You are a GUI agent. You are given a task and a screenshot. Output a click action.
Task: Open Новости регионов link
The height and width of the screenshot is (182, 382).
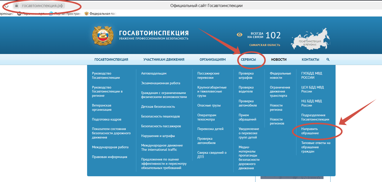coord(277,121)
